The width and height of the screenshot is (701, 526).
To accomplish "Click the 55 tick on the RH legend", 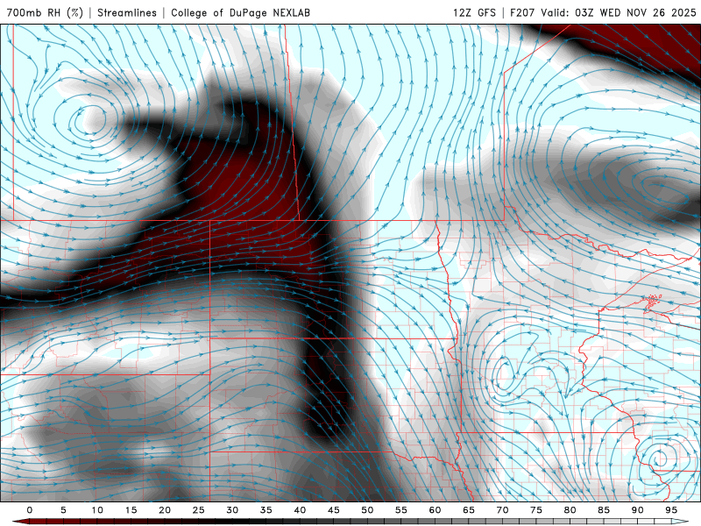I will point(401,510).
